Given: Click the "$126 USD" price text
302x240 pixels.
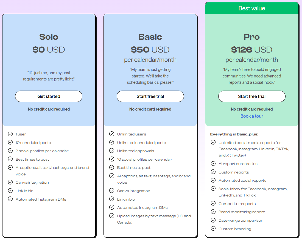Looking at the screenshot, I should click(252, 50).
